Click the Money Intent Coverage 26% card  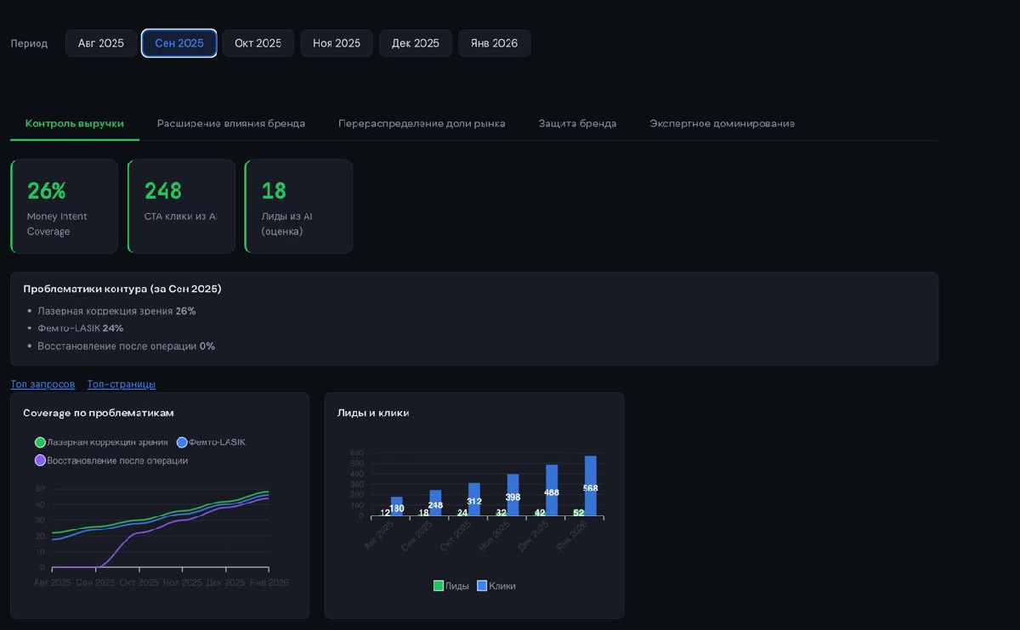click(x=64, y=206)
